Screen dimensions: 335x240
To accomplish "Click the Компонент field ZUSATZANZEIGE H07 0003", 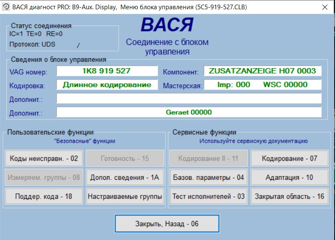I will pyautogui.click(x=263, y=71).
